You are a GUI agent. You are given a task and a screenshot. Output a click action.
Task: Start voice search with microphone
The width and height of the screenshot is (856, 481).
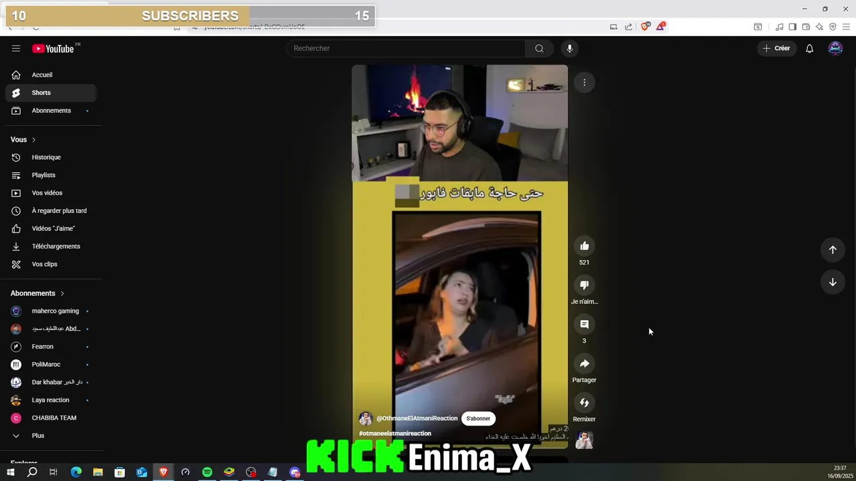click(570, 48)
